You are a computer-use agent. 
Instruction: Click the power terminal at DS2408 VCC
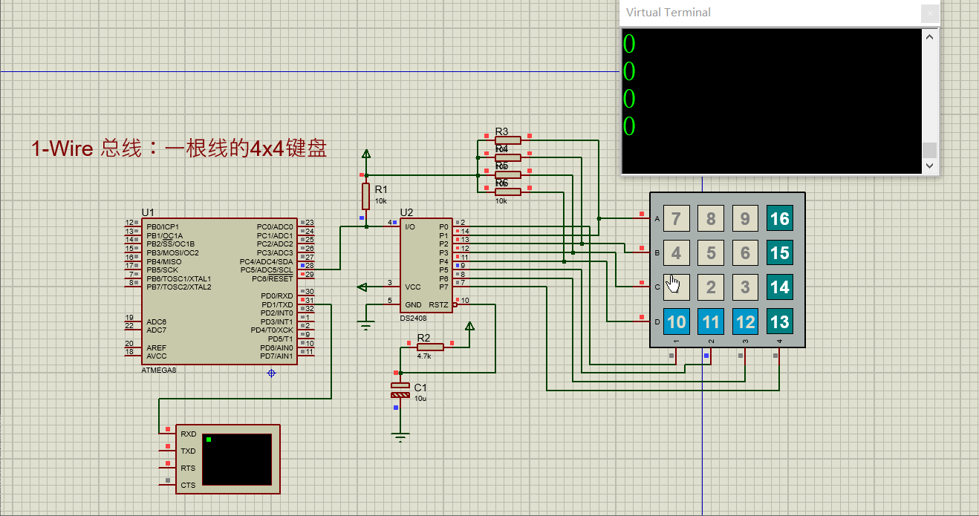click(362, 287)
